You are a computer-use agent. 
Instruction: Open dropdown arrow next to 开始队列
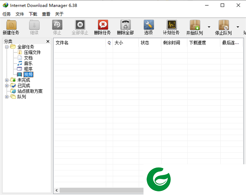[x=209, y=27]
